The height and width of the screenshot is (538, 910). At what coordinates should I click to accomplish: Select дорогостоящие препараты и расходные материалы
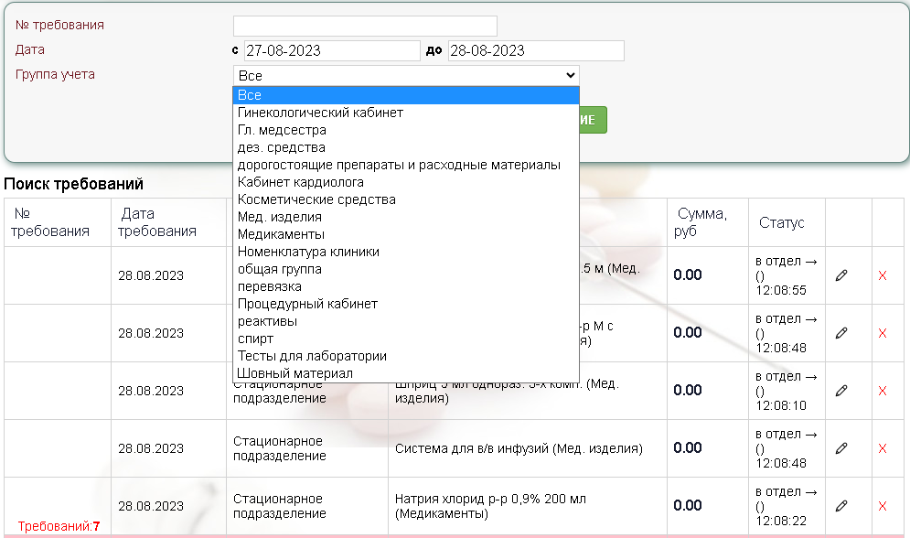tap(406, 165)
